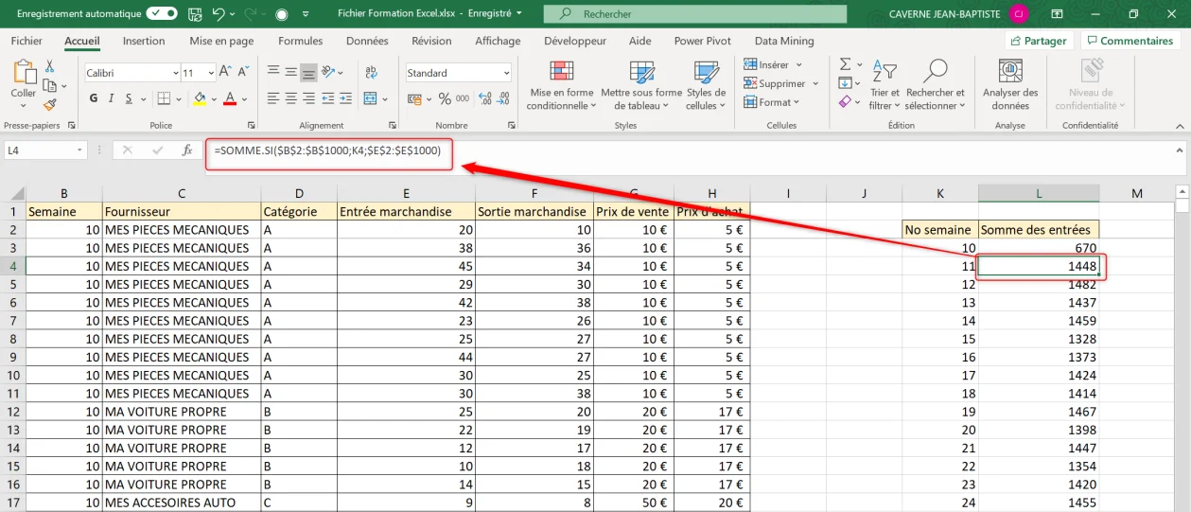Click the decrease decimal icon
1191x512 pixels.
click(x=504, y=98)
